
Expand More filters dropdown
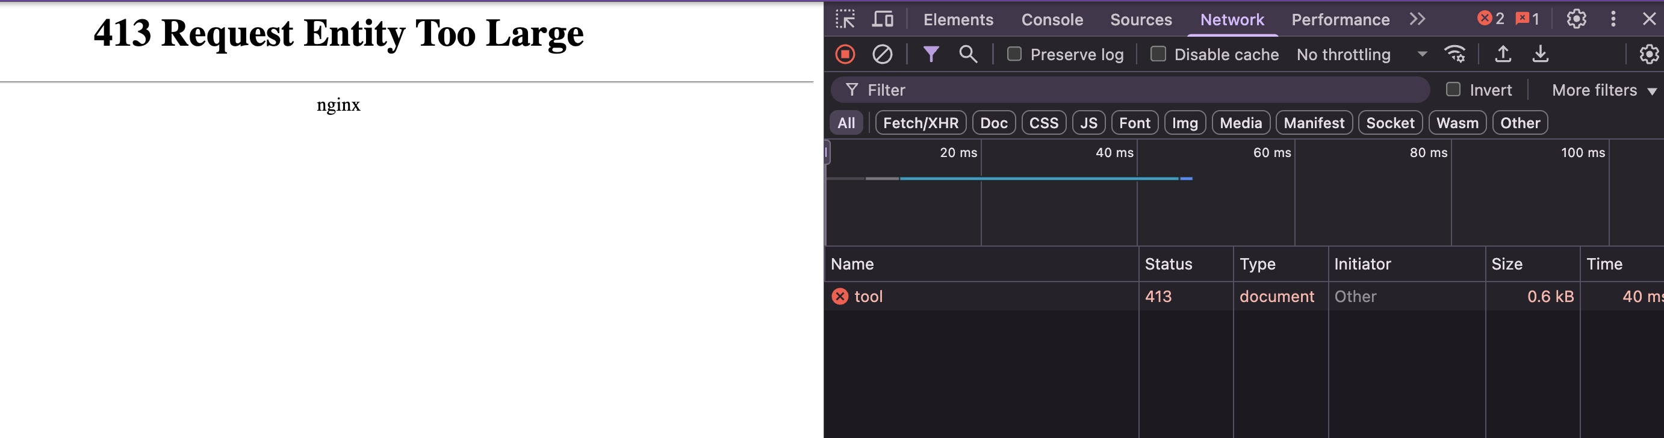point(1604,90)
